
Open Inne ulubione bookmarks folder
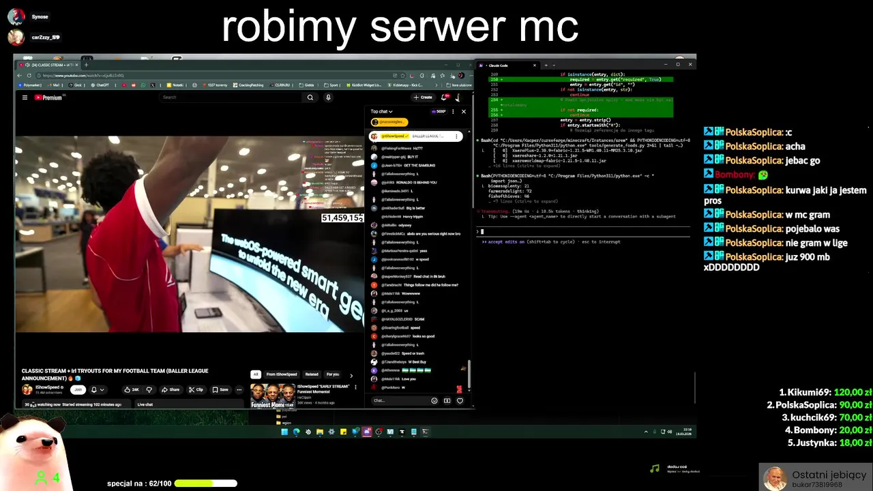tap(459, 85)
